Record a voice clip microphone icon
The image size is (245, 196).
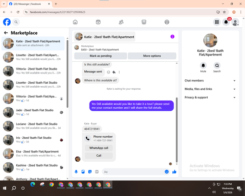click(76, 171)
